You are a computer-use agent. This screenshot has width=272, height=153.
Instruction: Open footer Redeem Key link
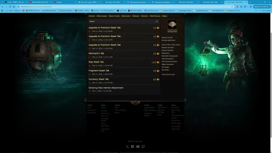coord(176,129)
